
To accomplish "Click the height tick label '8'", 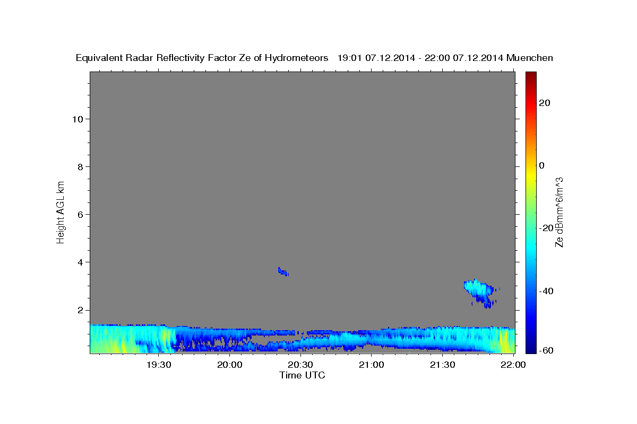I will 81,166.
